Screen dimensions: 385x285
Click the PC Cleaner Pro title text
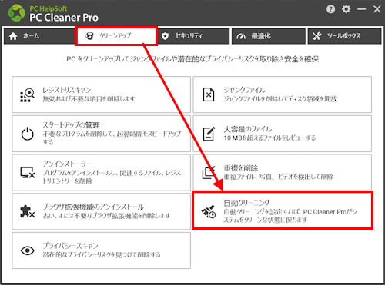coord(64,18)
